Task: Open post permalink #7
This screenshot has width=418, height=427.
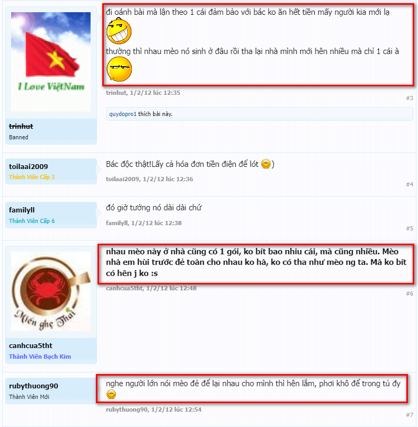Action: tap(410, 415)
